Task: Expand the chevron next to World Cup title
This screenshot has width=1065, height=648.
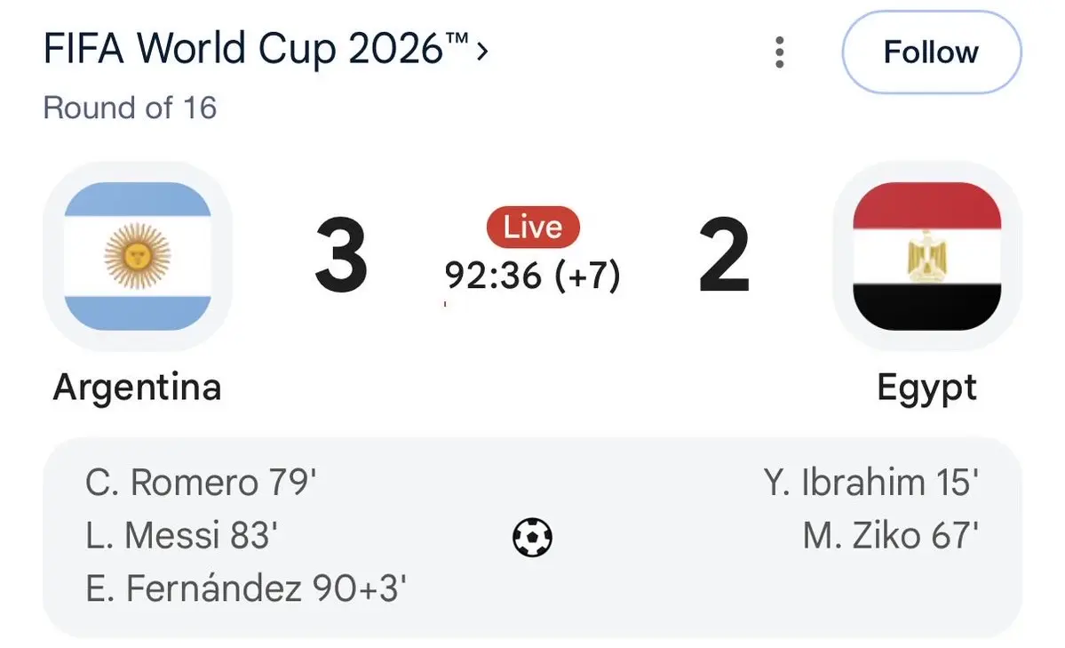Action: coord(482,51)
